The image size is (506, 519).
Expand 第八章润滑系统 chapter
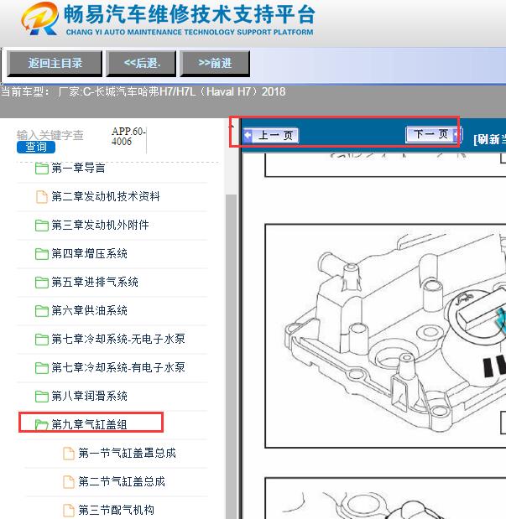point(89,396)
